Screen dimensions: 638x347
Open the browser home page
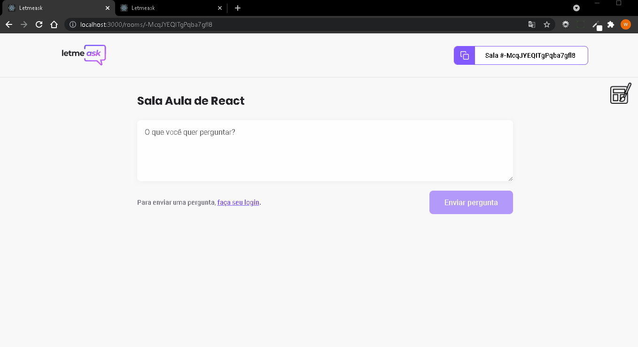coord(54,24)
